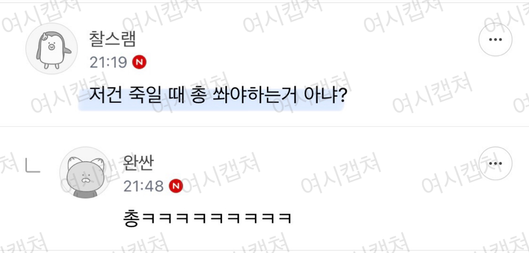
Task: Open more options for 완싼's reply
Action: [495, 163]
